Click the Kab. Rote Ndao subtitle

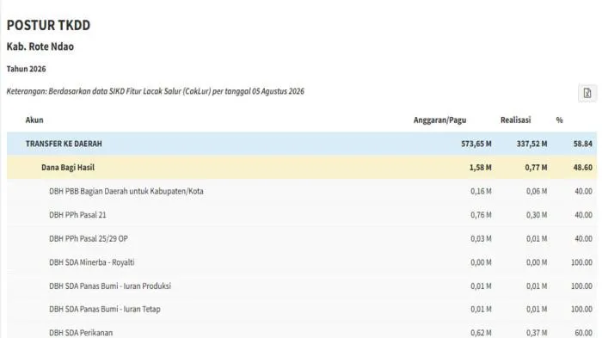click(x=40, y=46)
